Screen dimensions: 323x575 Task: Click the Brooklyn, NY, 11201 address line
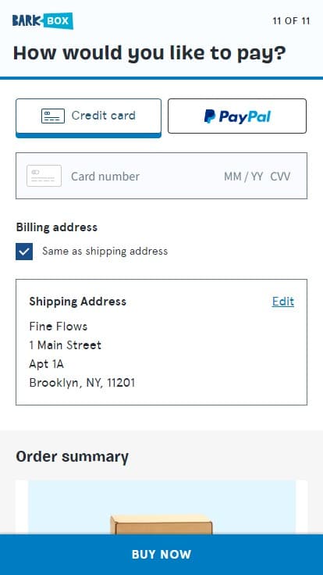click(x=82, y=383)
